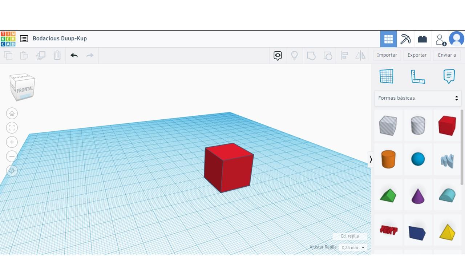The image size is (465, 262).
Task: Select the green roof shape
Action: point(388,195)
